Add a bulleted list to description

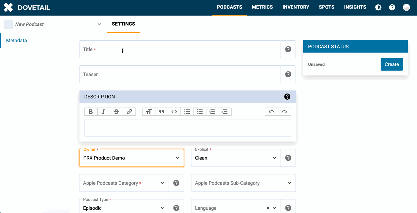coord(187,112)
